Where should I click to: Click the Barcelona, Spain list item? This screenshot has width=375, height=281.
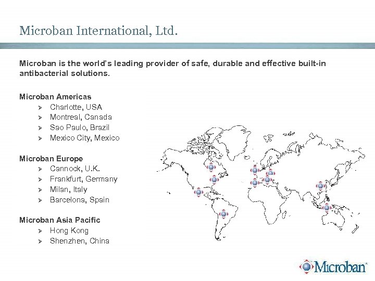tap(80, 200)
